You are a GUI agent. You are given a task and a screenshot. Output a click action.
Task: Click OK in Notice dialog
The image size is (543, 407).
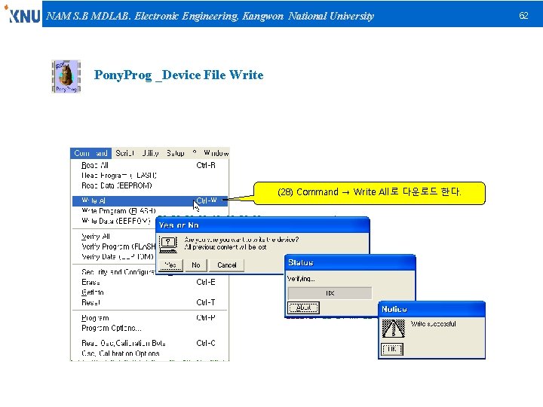click(392, 349)
